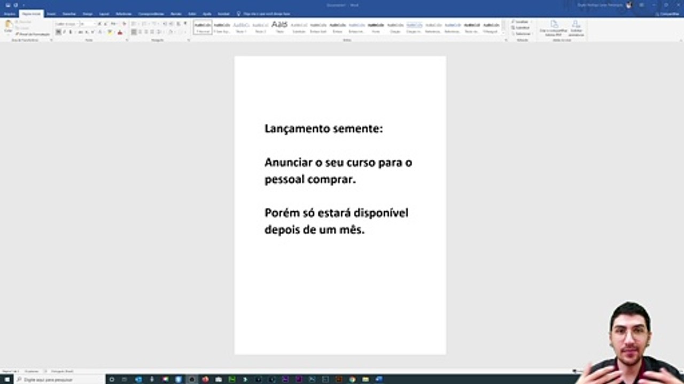Click the bullet list icon
This screenshot has width=684, height=384.
pyautogui.click(x=134, y=24)
